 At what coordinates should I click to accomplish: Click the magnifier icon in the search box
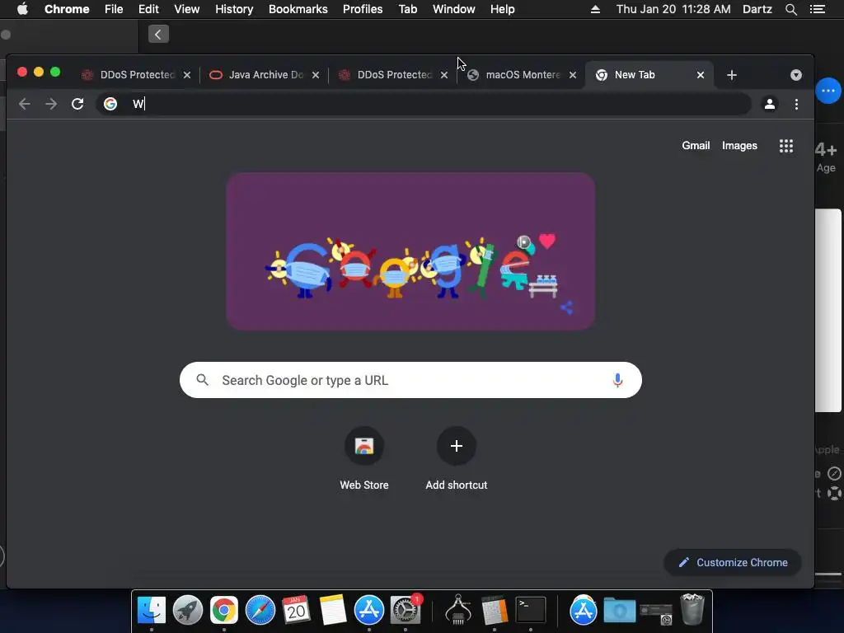tap(203, 380)
